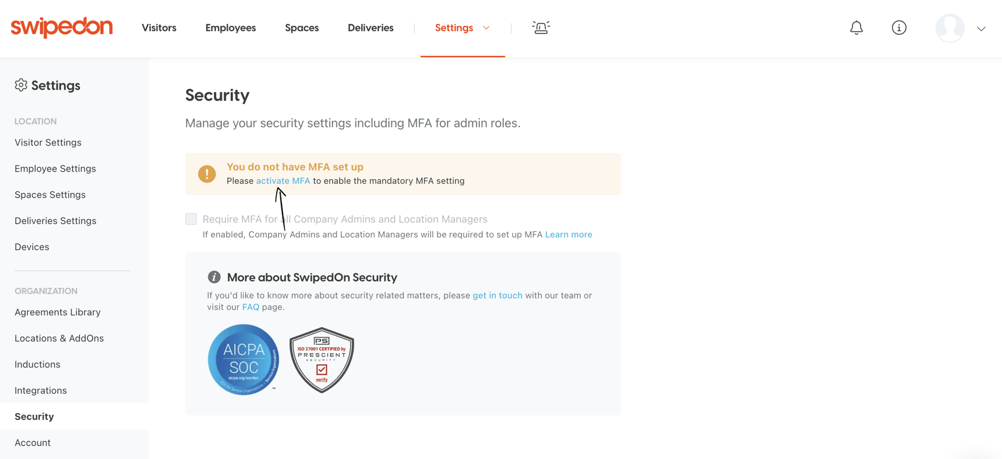Click the AICPA SOC certification badge
The width and height of the screenshot is (1002, 459).
tap(244, 359)
